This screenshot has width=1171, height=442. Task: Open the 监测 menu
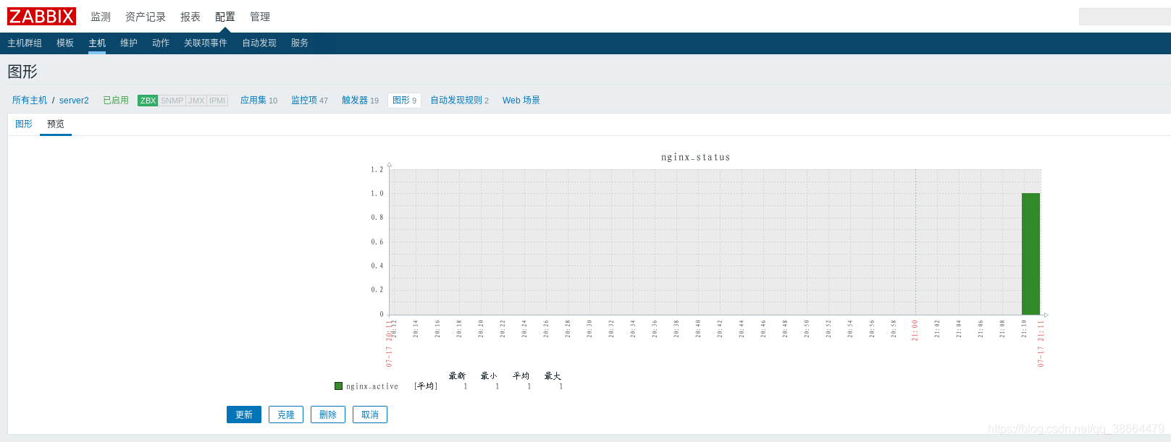(x=101, y=17)
